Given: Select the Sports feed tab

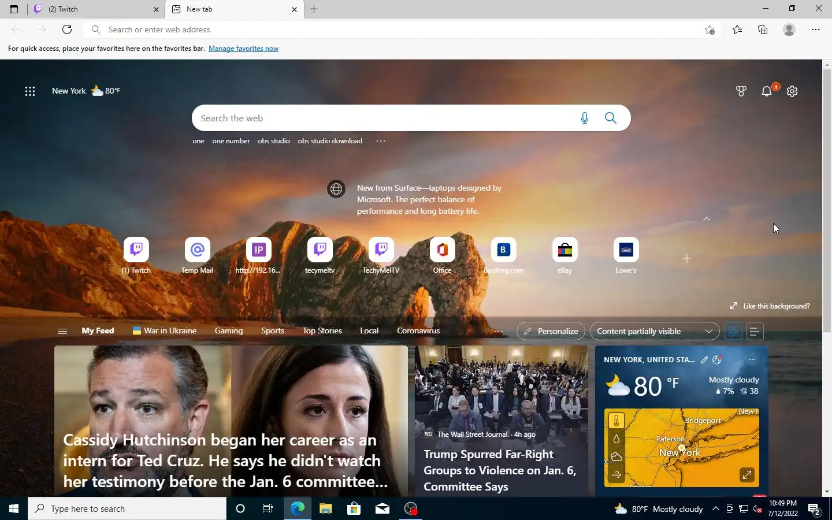Looking at the screenshot, I should [273, 330].
